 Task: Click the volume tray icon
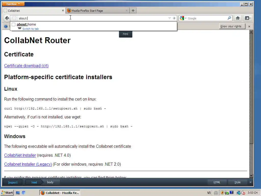243,193
